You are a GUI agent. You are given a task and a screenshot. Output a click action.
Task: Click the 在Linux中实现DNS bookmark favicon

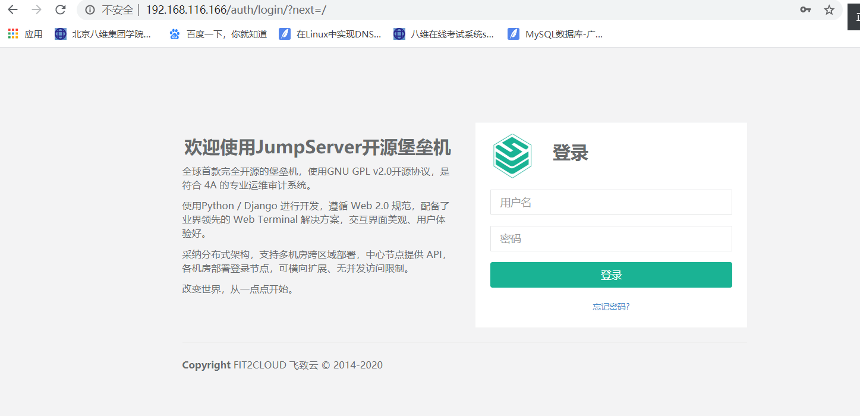(x=284, y=34)
